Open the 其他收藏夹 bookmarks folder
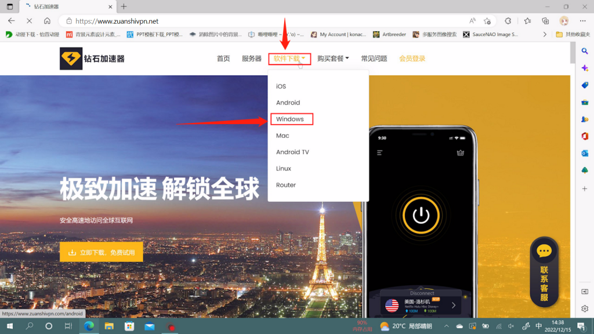Screen dimensions: 594x334 (573, 34)
